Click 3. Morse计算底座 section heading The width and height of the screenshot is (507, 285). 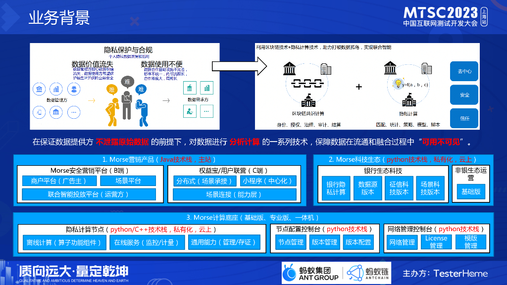pyautogui.click(x=253, y=218)
